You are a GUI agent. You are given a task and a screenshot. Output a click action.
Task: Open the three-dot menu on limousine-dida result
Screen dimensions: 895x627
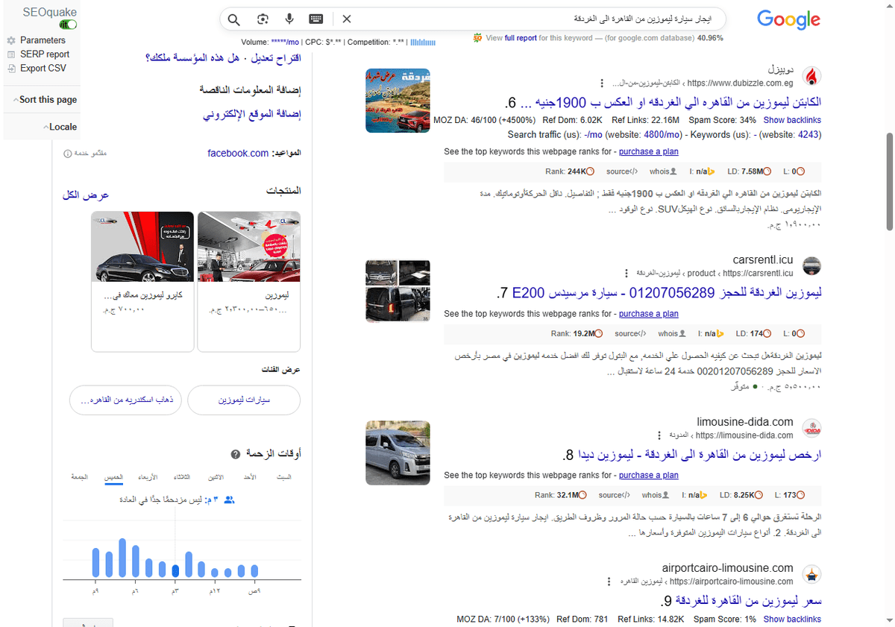(x=659, y=435)
